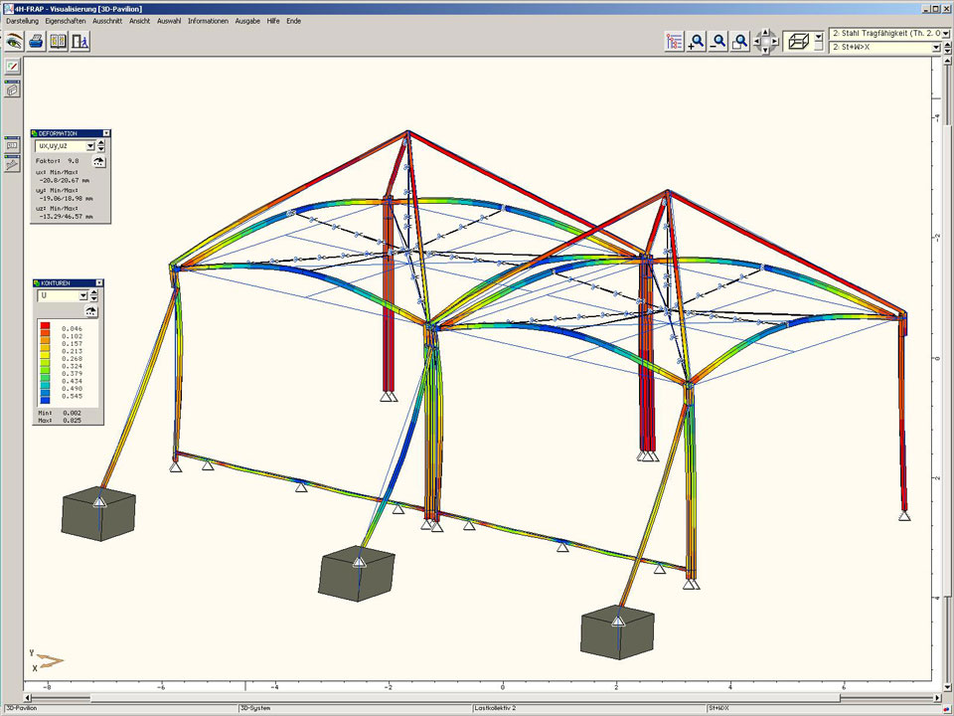Viewport: 954px width, 716px height.
Task: Click the structure list icon beside zoom tools
Action: [675, 41]
